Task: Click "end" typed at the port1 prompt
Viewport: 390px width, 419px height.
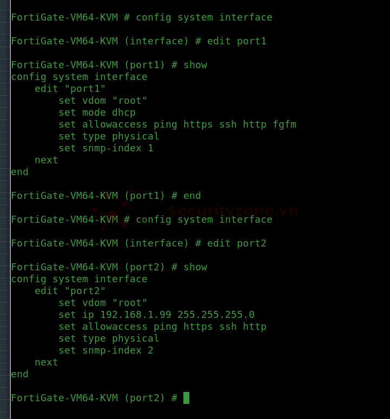Action: click(192, 196)
